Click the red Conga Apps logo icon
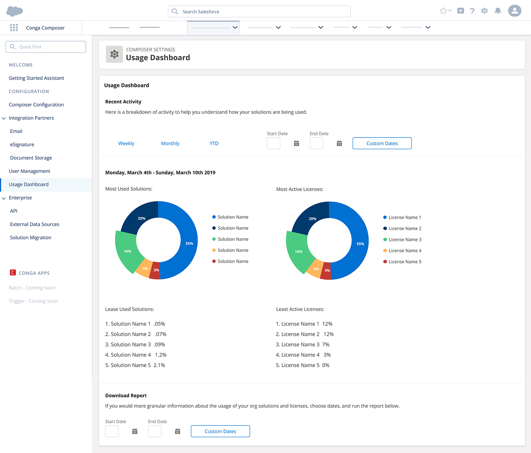 [x=13, y=273]
